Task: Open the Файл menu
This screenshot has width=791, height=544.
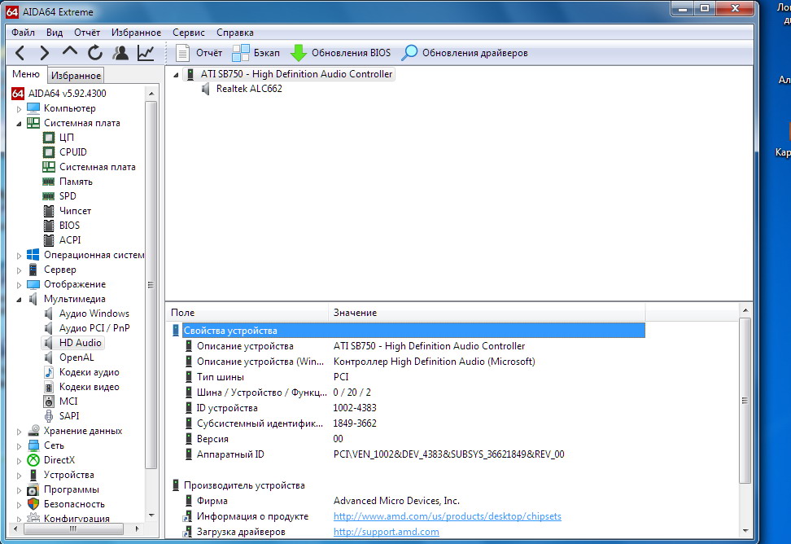Action: (24, 33)
